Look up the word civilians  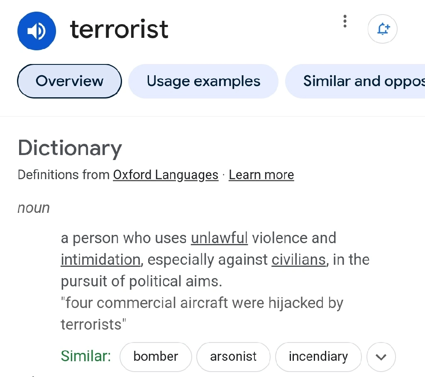tap(298, 259)
